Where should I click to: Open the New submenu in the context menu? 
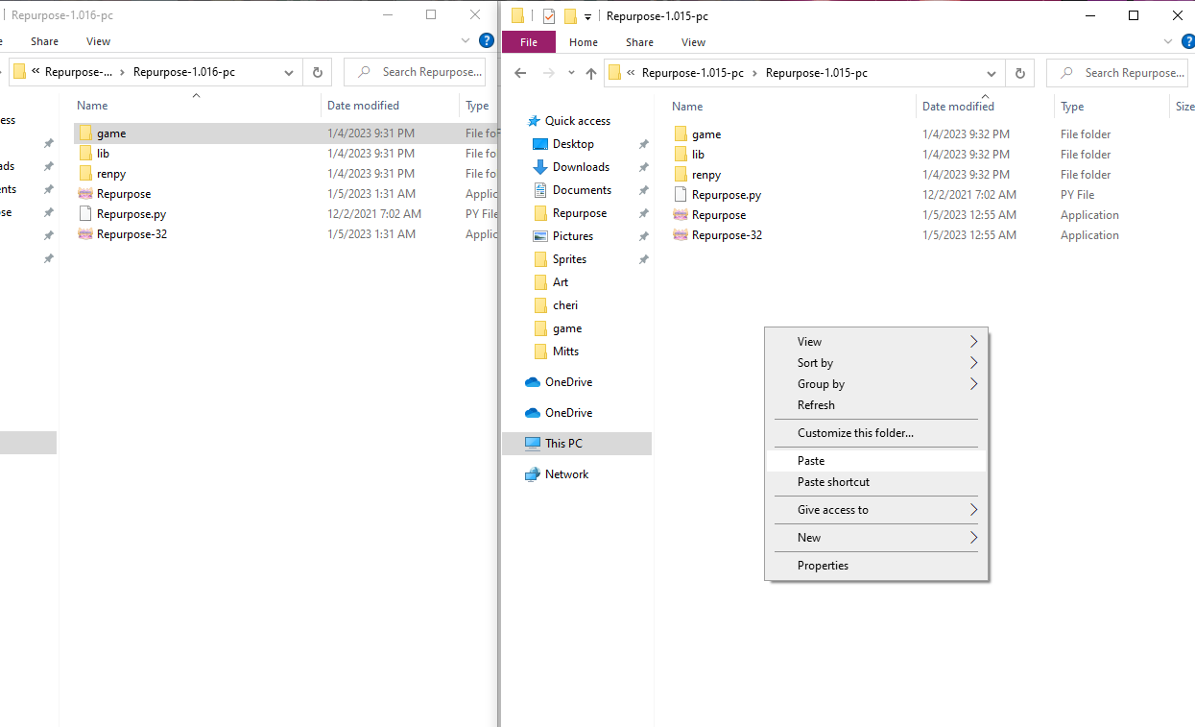(876, 538)
